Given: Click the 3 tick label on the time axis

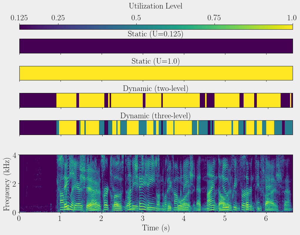Looking at the screenshot, I should point(143,219).
